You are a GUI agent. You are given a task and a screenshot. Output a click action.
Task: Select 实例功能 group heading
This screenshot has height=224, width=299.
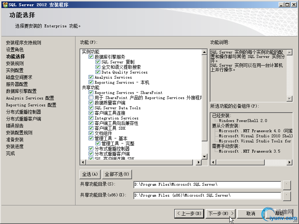90,52
